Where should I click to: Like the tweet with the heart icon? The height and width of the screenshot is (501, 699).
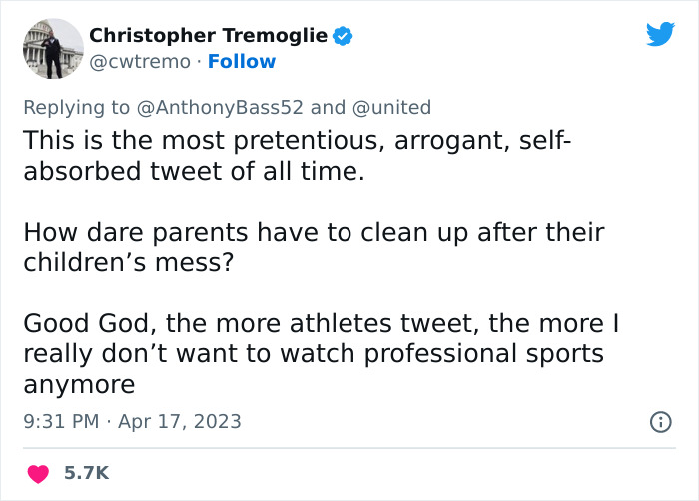click(x=37, y=472)
